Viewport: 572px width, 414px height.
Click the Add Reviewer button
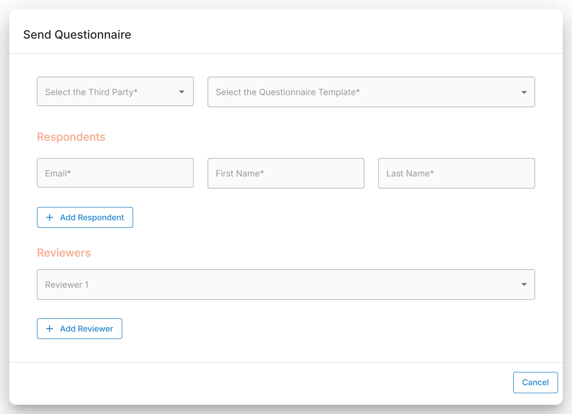coord(80,329)
